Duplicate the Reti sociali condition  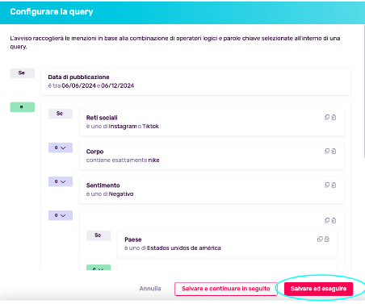tap(327, 117)
